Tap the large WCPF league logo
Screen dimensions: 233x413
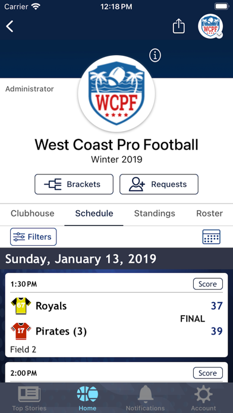pyautogui.click(x=116, y=93)
